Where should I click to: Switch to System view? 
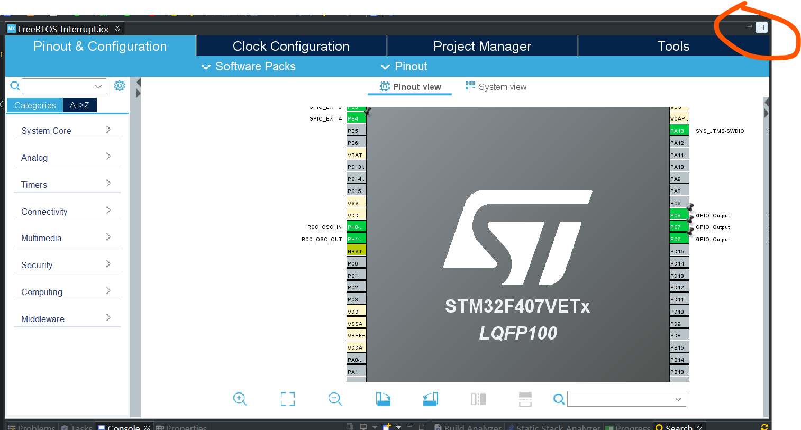tap(496, 87)
